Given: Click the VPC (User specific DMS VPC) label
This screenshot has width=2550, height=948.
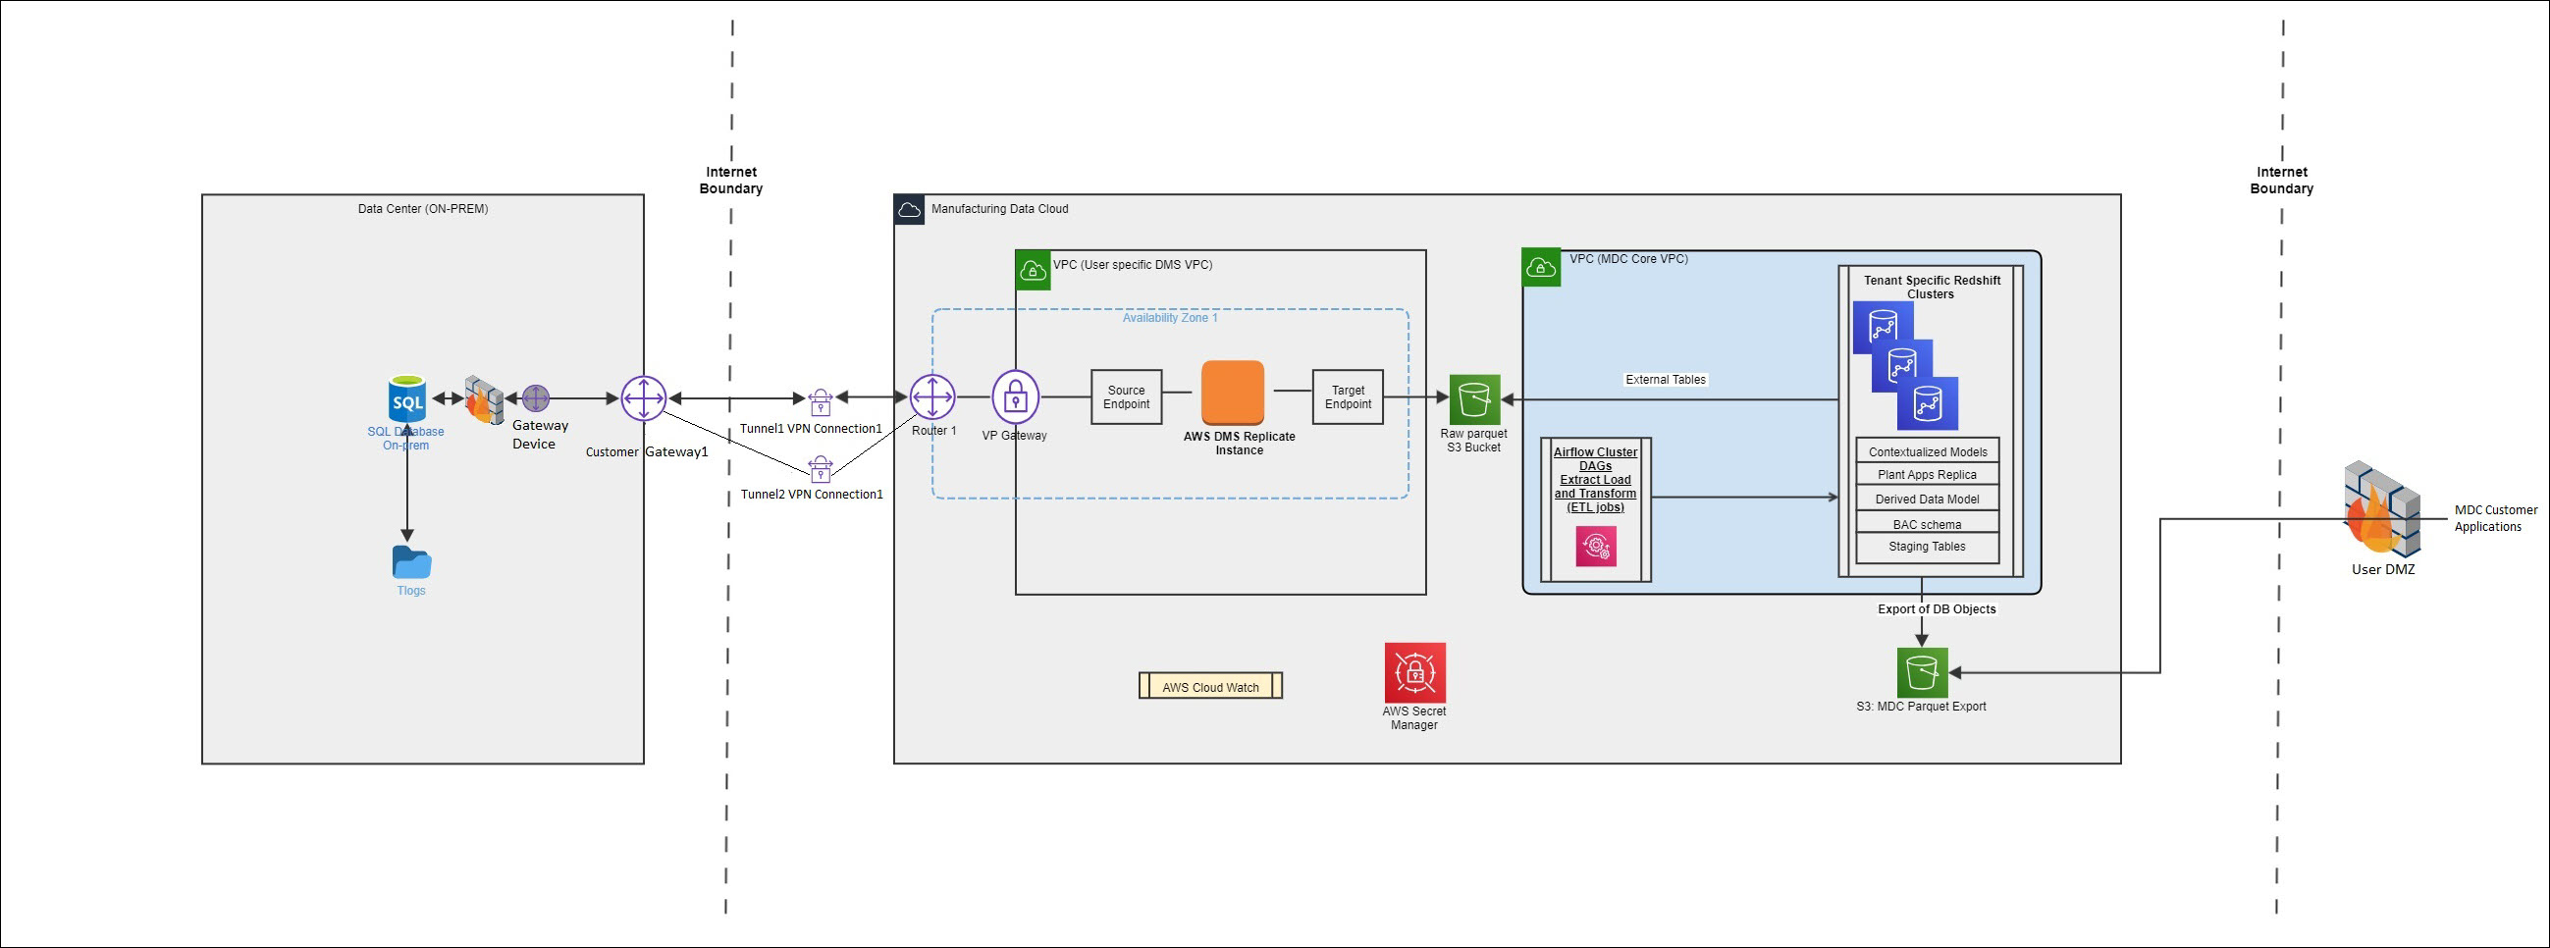Looking at the screenshot, I should (x=1133, y=264).
